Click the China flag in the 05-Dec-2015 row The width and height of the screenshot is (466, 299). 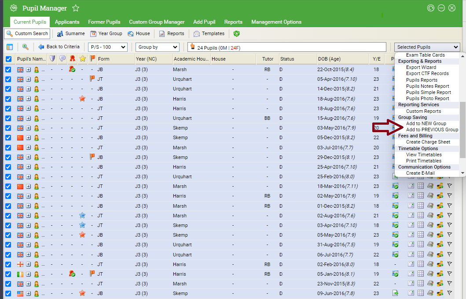[x=20, y=137]
